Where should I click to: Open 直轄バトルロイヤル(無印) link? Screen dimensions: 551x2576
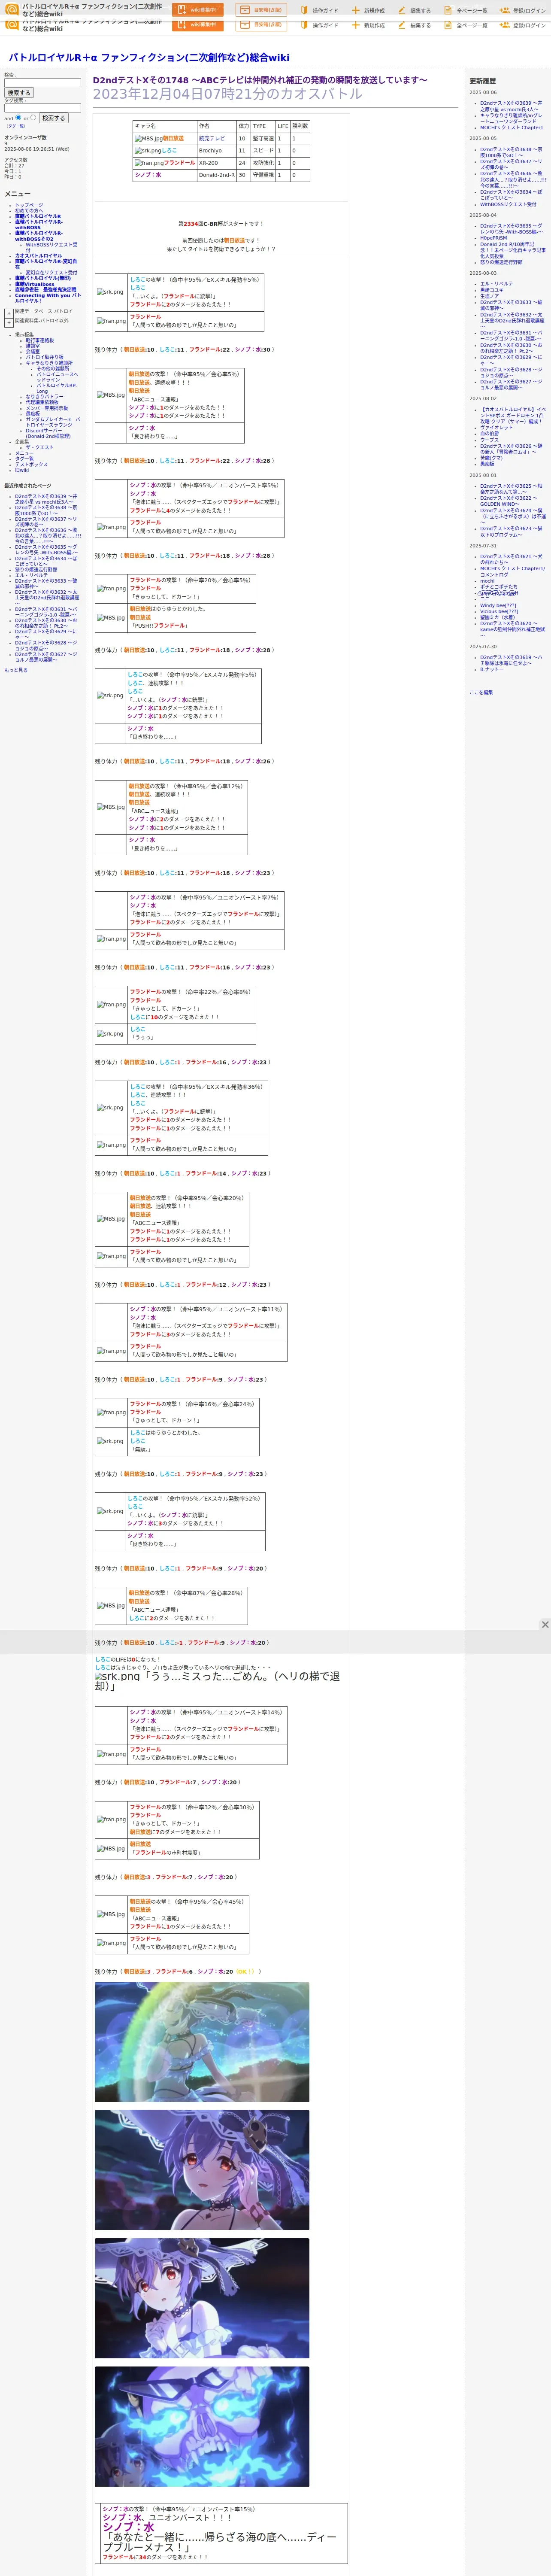pos(43,279)
